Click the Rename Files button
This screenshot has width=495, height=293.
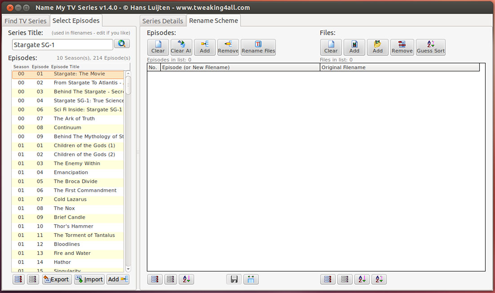tap(258, 47)
